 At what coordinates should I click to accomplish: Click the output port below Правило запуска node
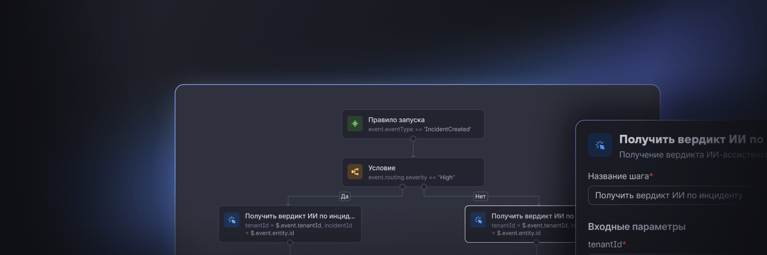413,139
